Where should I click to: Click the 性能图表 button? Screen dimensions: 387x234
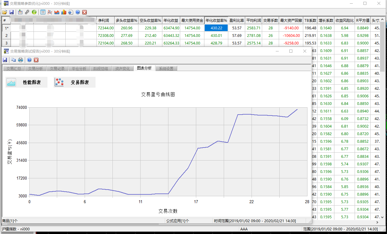[27, 82]
